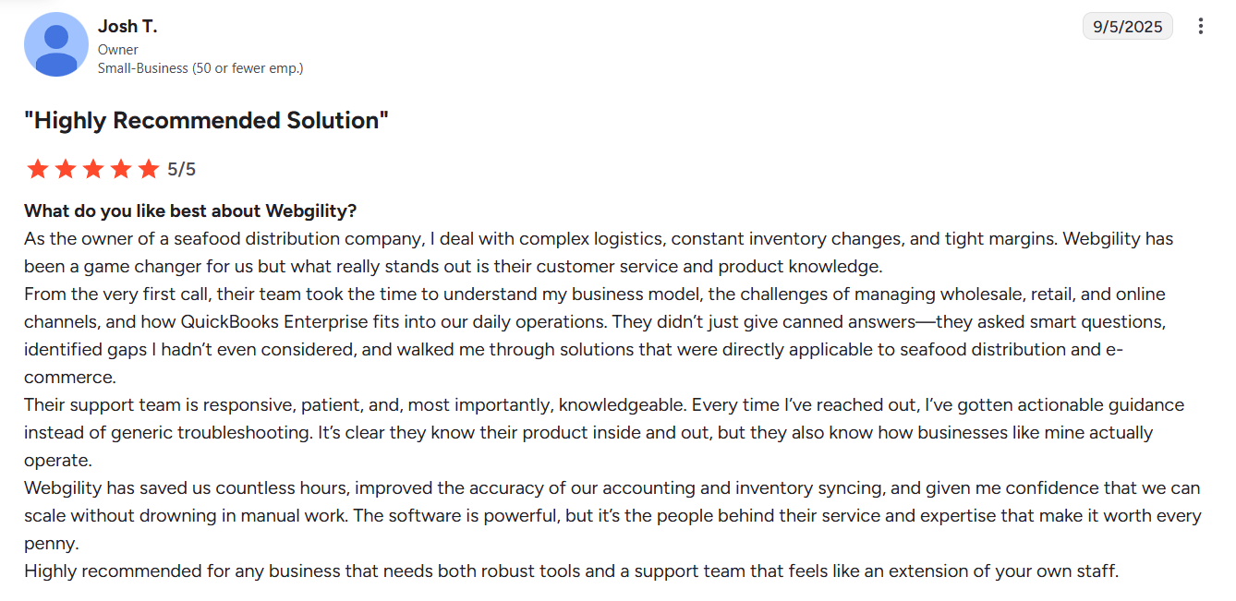Select the third rating star
Viewport: 1236px width, 601px height.
[x=92, y=169]
